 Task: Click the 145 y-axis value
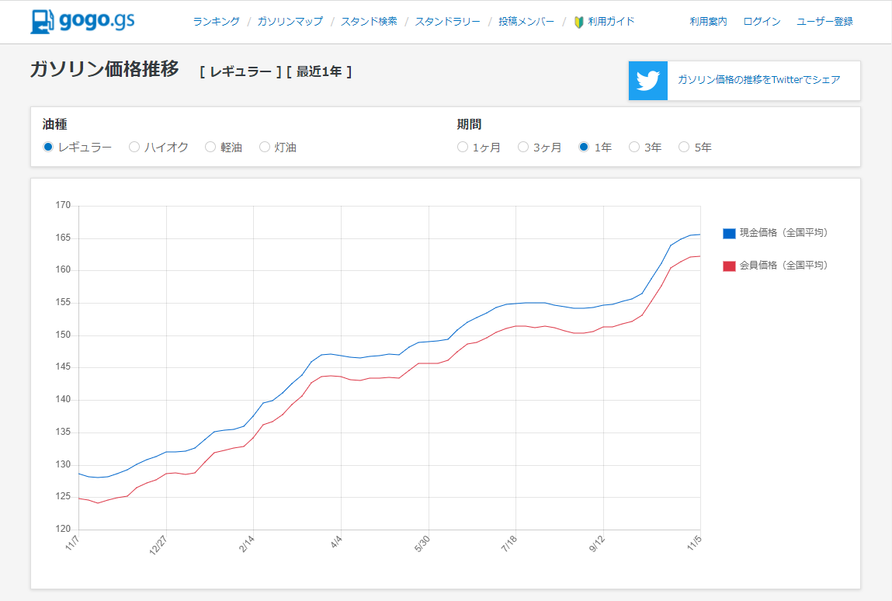pos(63,367)
